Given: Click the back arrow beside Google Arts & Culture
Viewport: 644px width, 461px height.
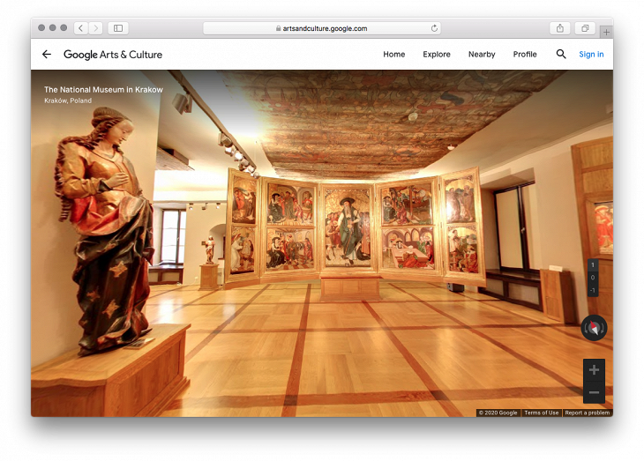Looking at the screenshot, I should click(x=47, y=55).
